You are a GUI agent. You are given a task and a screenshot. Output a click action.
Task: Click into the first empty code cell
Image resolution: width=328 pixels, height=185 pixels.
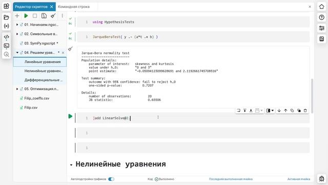pos(193,133)
